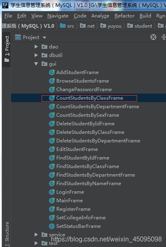
Task: Select RegisterFrame file name
Action: coord(73,209)
